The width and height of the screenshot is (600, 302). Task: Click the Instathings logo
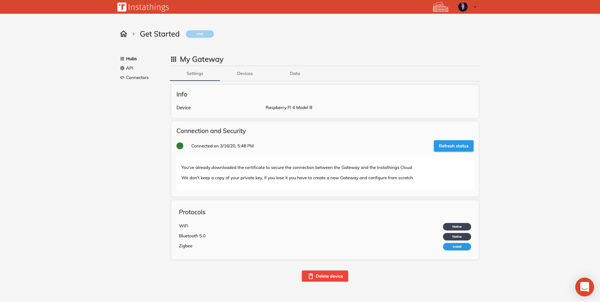[x=143, y=7]
